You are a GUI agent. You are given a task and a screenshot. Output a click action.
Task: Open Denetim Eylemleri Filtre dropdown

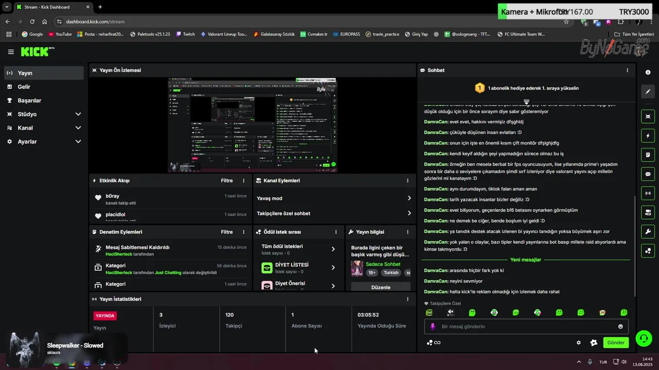227,232
